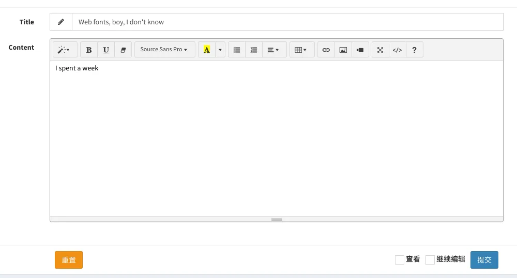Toggle HTML code view
Image resolution: width=517 pixels, height=278 pixels.
397,50
